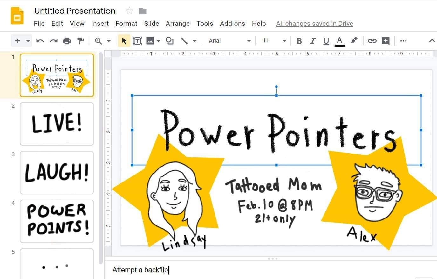Open the View menu
Screen dimensions: 437x279
[x=77, y=24]
